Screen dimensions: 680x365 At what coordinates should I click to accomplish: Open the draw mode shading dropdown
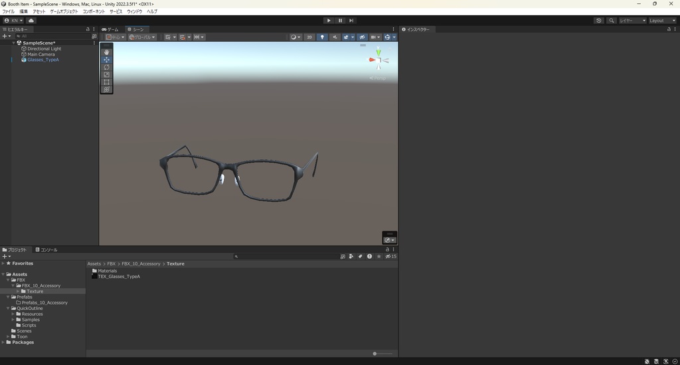pyautogui.click(x=296, y=37)
